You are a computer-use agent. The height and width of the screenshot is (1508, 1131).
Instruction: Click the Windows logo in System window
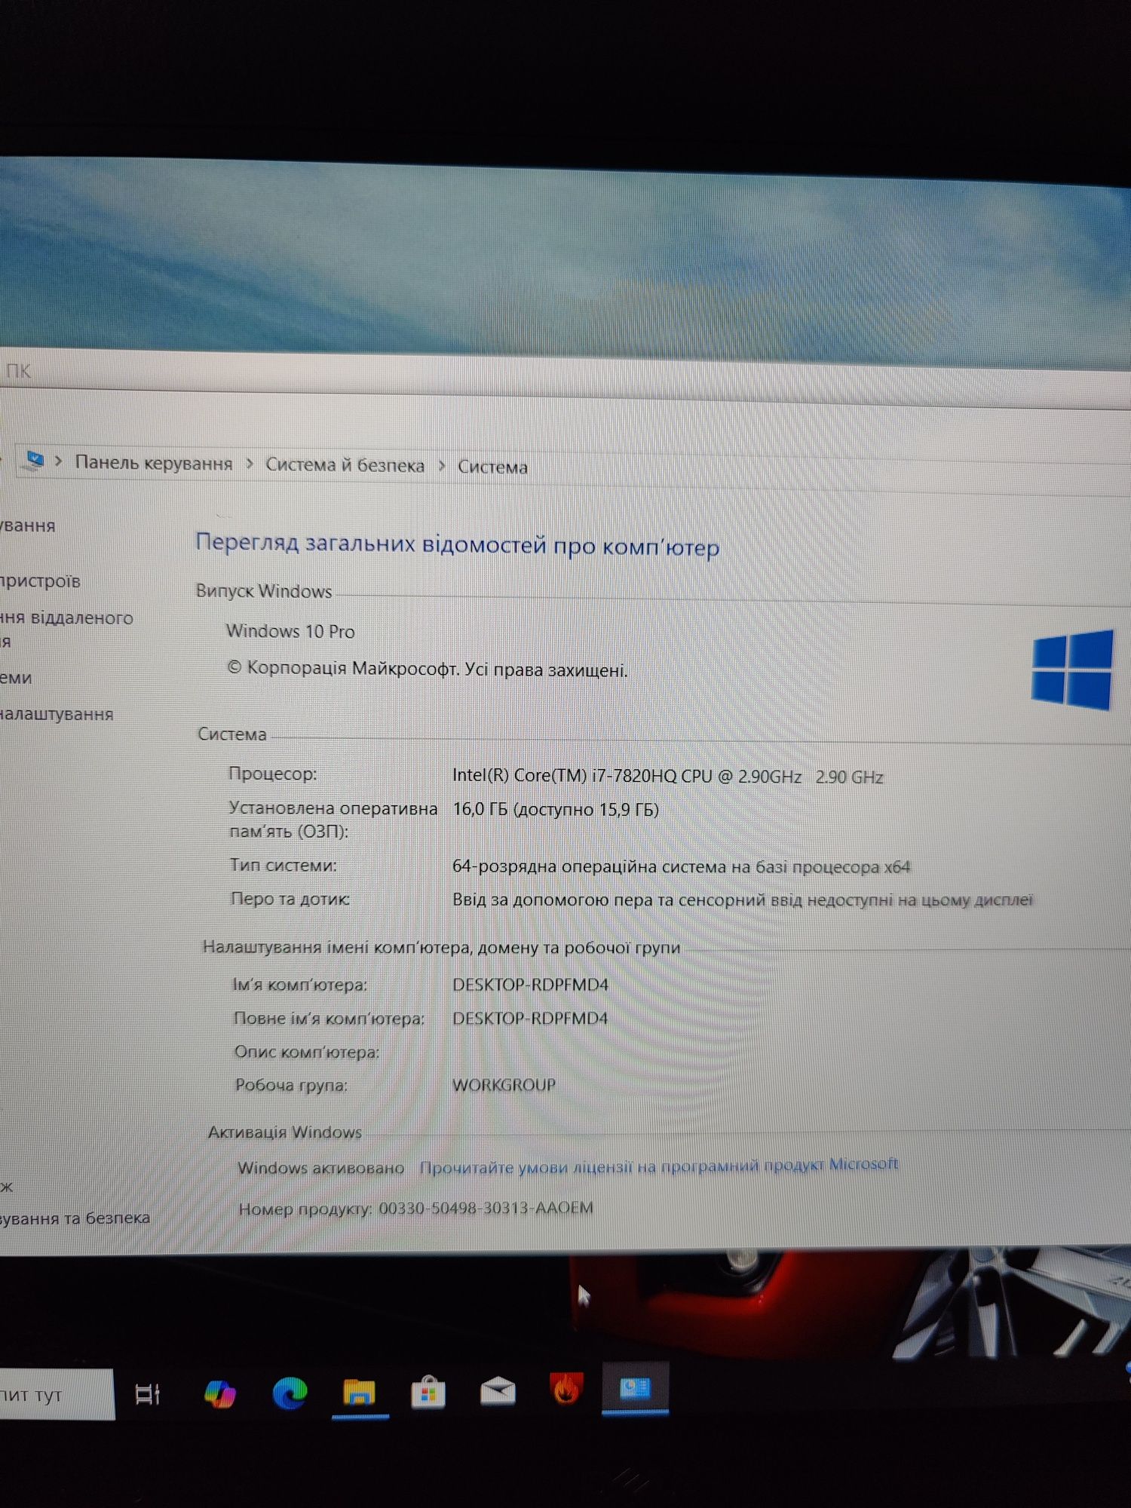(x=1071, y=670)
